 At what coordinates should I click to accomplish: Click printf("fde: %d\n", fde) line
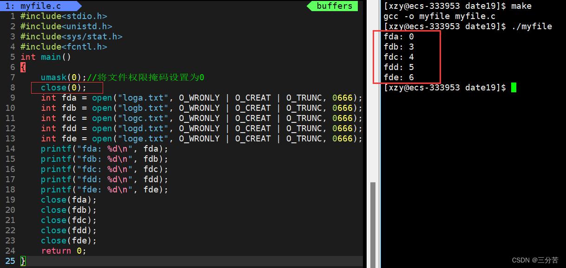tap(105, 190)
